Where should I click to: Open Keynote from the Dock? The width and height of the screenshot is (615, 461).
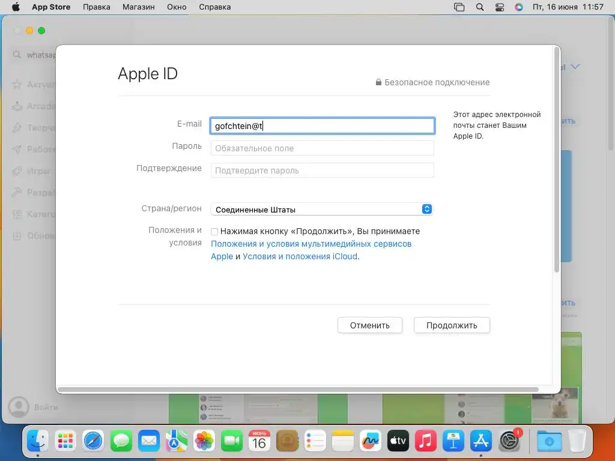click(453, 441)
